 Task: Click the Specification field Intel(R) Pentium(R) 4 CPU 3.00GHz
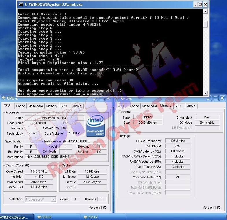(66, 141)
